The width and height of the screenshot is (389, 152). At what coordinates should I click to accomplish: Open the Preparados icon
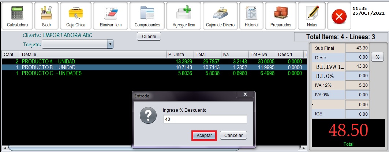[280, 16]
